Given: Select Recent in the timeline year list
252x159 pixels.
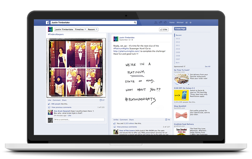Looking at the screenshot, I should (x=179, y=35).
